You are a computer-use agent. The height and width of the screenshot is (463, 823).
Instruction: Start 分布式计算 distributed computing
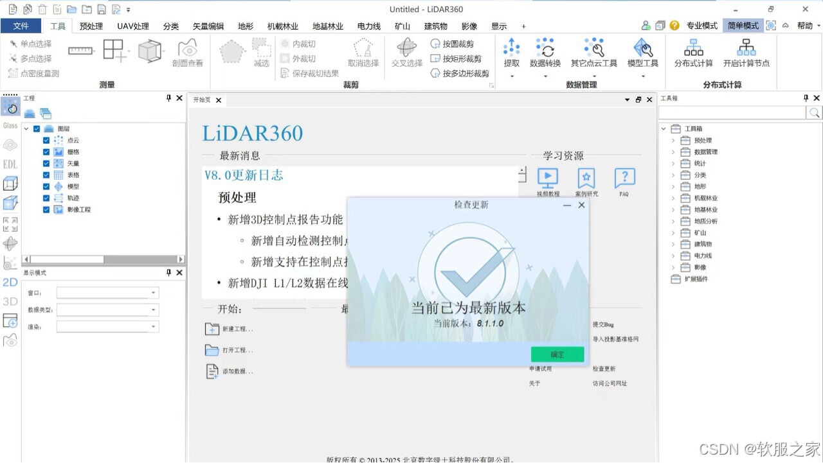pos(694,53)
